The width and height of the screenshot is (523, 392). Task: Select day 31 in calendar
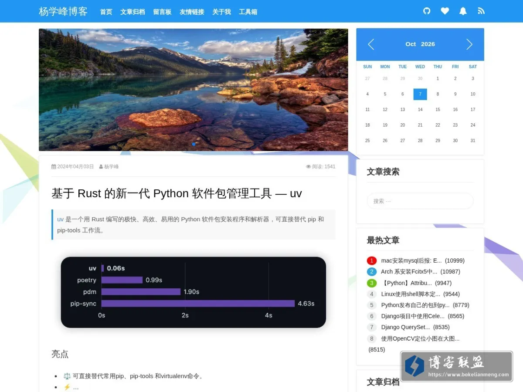(x=473, y=141)
